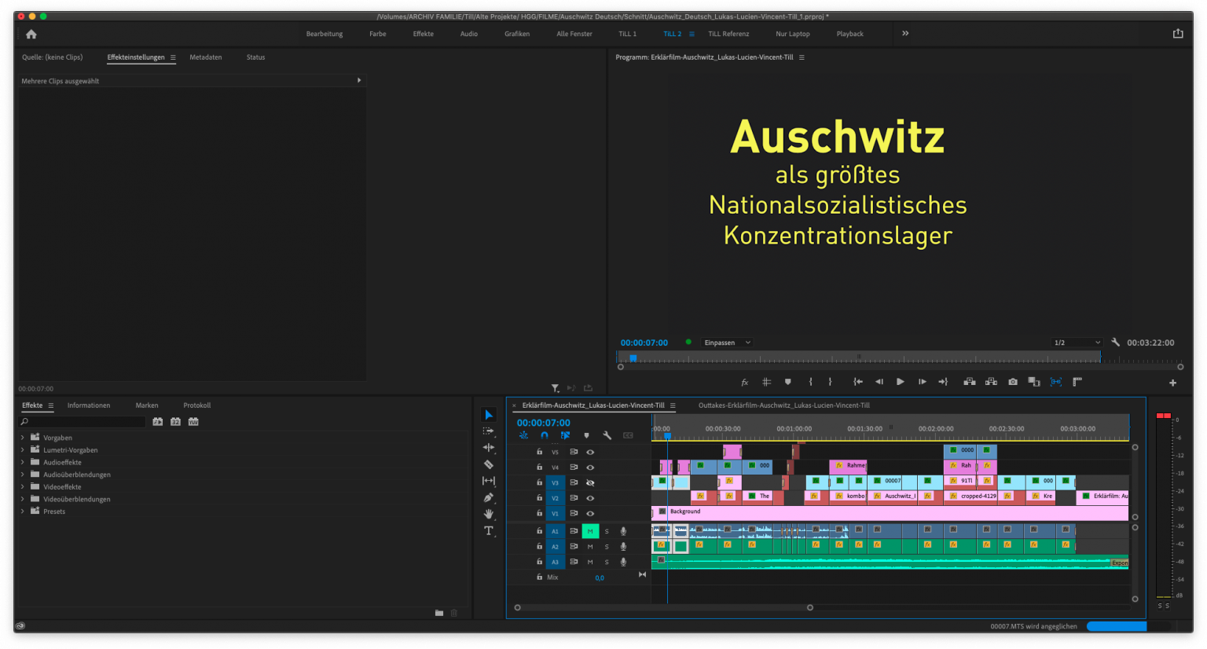The image size is (1207, 649).
Task: Select the Ripple Edit tool
Action: (489, 448)
